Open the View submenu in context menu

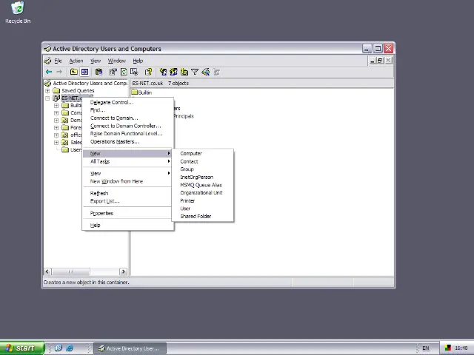[x=128, y=173]
